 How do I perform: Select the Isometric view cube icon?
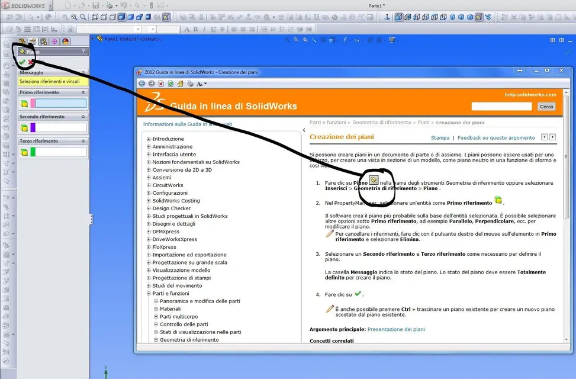[x=452, y=17]
